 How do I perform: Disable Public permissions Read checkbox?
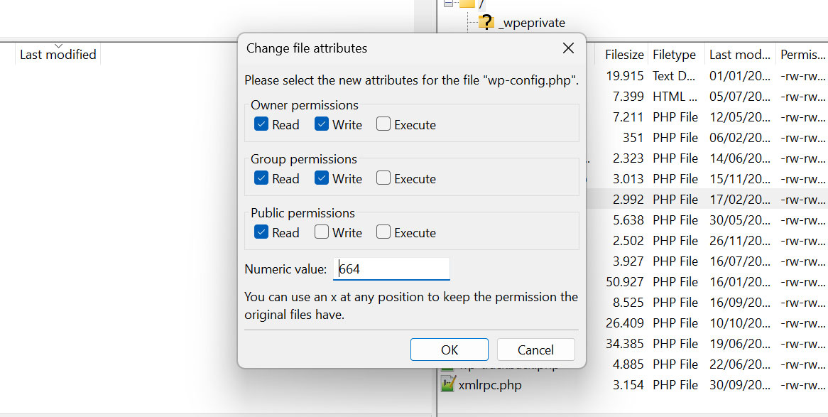[261, 232]
